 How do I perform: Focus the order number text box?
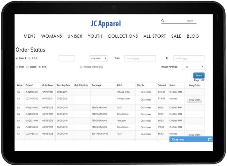[67, 58]
